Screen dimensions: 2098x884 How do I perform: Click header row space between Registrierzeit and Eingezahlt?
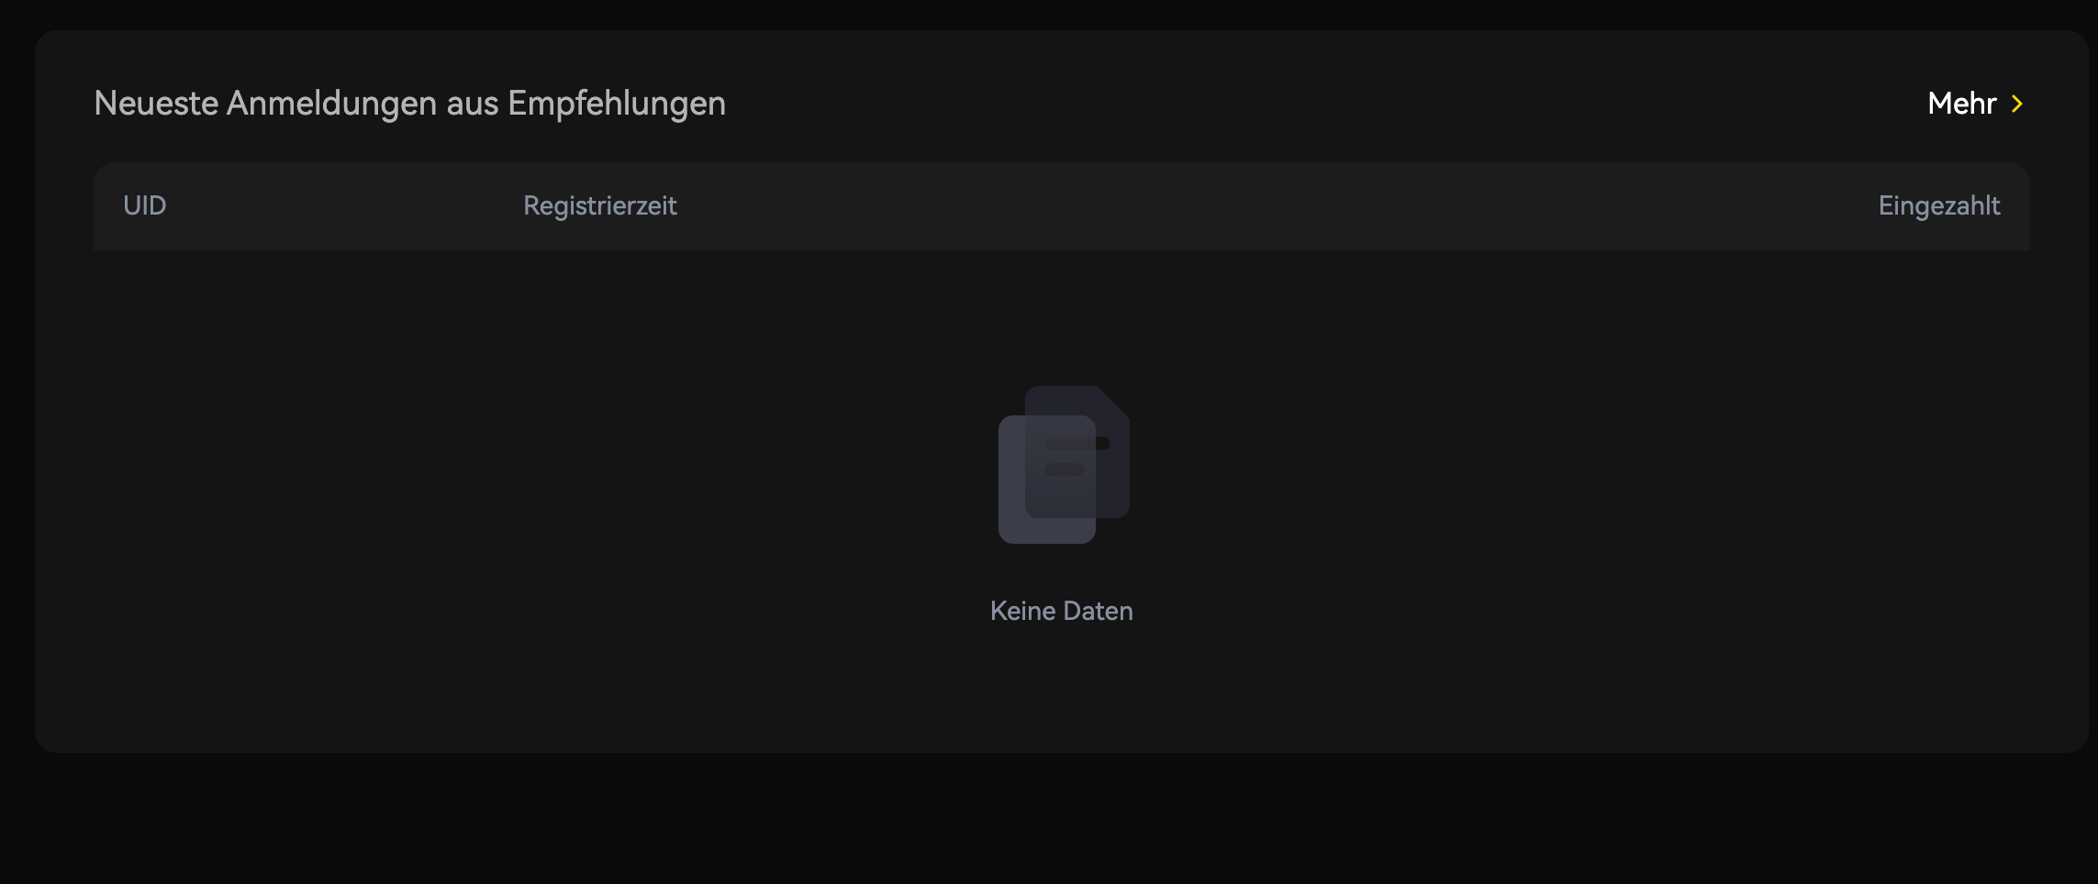pyautogui.click(x=1276, y=205)
